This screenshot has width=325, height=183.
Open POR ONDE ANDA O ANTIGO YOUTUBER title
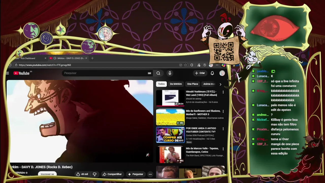(x=201, y=130)
